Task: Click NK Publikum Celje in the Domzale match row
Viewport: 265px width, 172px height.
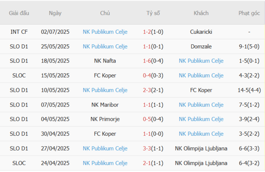Action: click(x=105, y=46)
